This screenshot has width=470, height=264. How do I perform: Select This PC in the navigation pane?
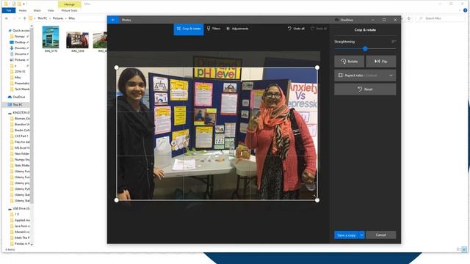pyautogui.click(x=15, y=105)
